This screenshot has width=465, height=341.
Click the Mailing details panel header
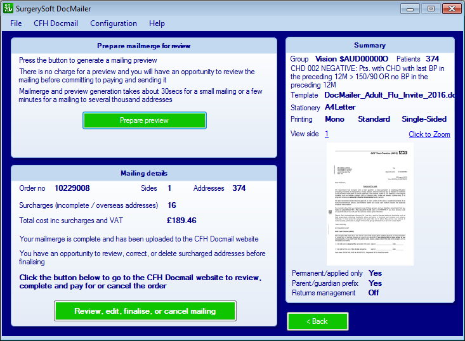coord(144,173)
